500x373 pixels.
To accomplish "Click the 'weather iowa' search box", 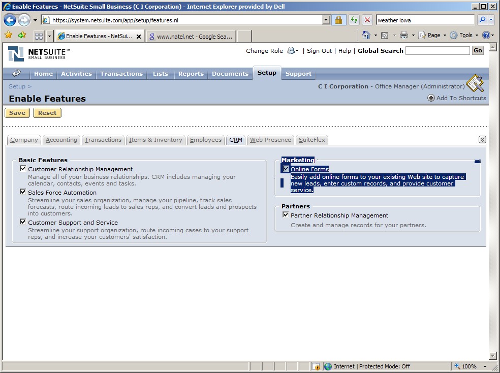I will (425, 20).
